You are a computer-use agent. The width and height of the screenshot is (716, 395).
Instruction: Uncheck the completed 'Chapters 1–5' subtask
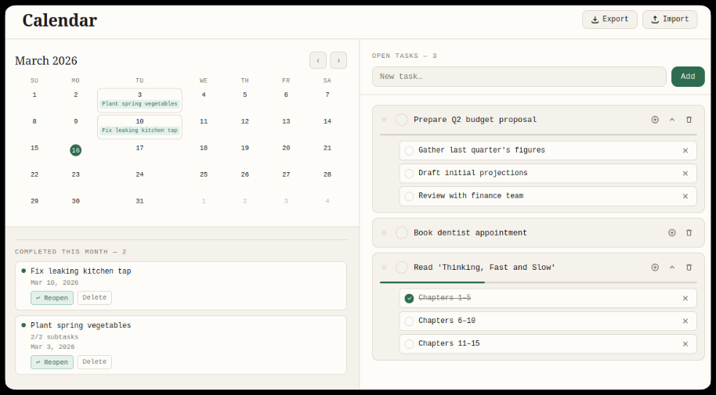409,298
